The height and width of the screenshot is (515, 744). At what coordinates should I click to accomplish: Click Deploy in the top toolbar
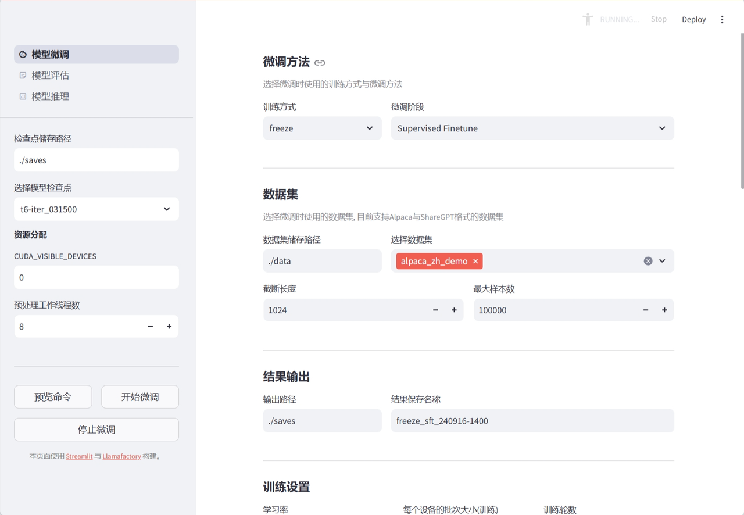[x=693, y=20]
